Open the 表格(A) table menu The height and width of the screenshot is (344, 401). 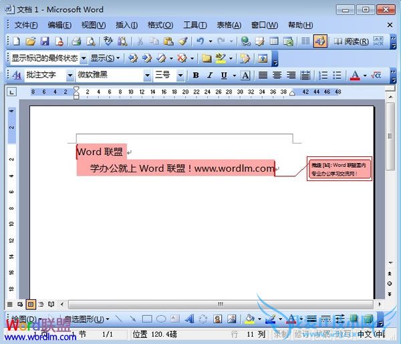229,25
